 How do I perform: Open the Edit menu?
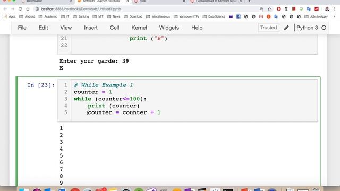tap(43, 28)
